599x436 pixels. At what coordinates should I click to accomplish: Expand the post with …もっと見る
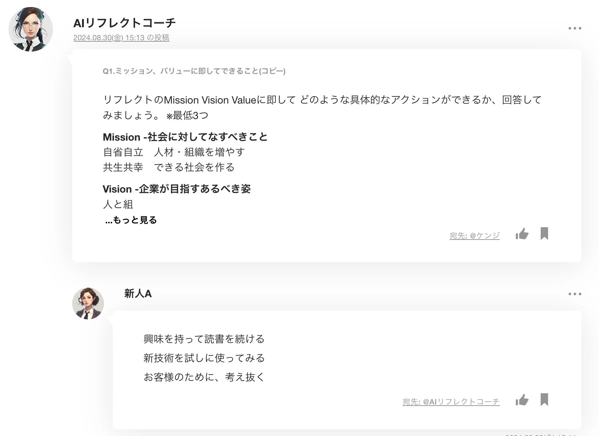click(x=131, y=220)
